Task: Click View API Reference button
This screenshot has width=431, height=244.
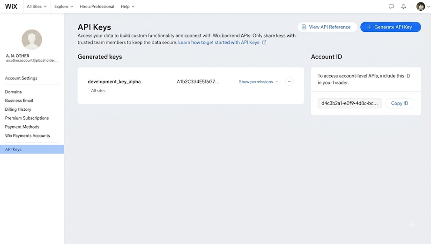Action: coord(327,27)
